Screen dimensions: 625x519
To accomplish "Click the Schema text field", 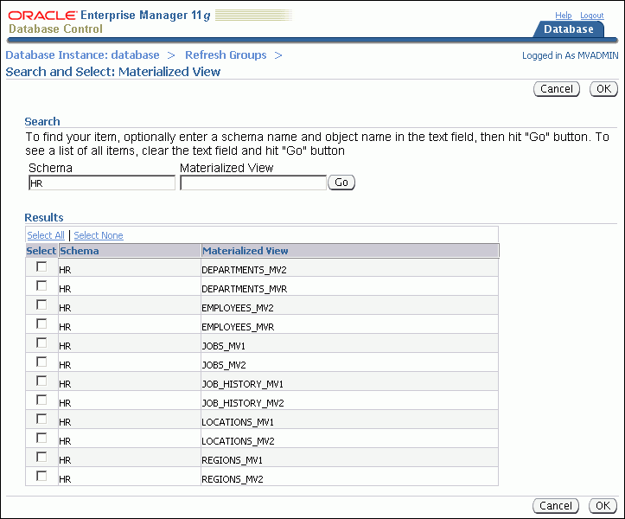I will tap(101, 183).
